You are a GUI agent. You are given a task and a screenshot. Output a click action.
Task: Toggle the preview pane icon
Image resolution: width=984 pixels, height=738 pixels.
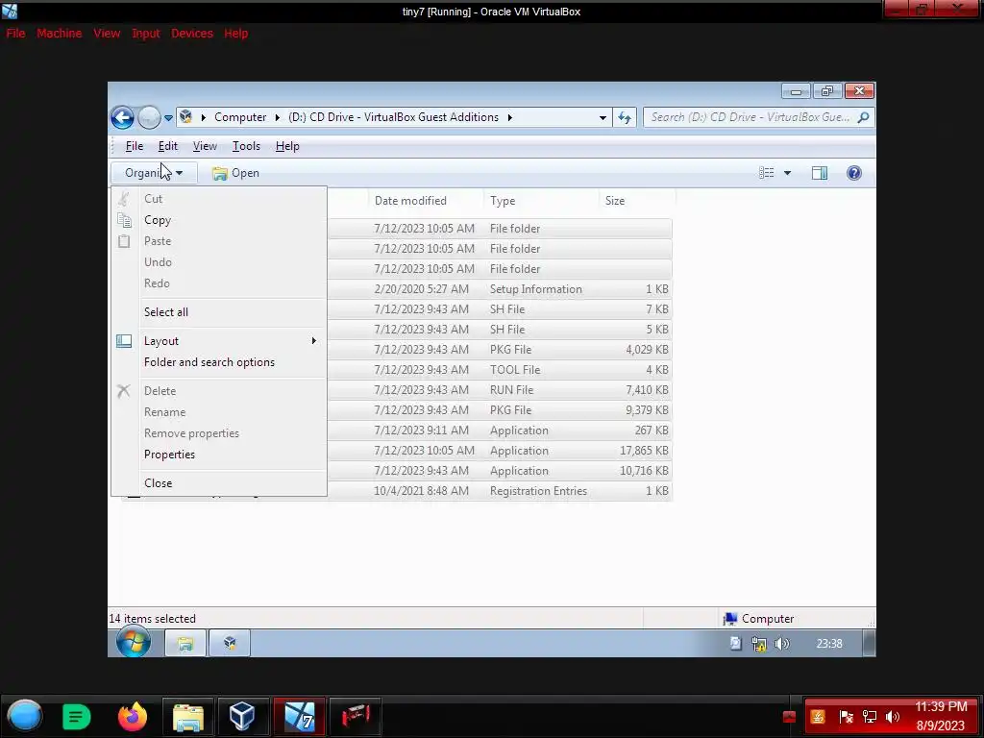[820, 173]
